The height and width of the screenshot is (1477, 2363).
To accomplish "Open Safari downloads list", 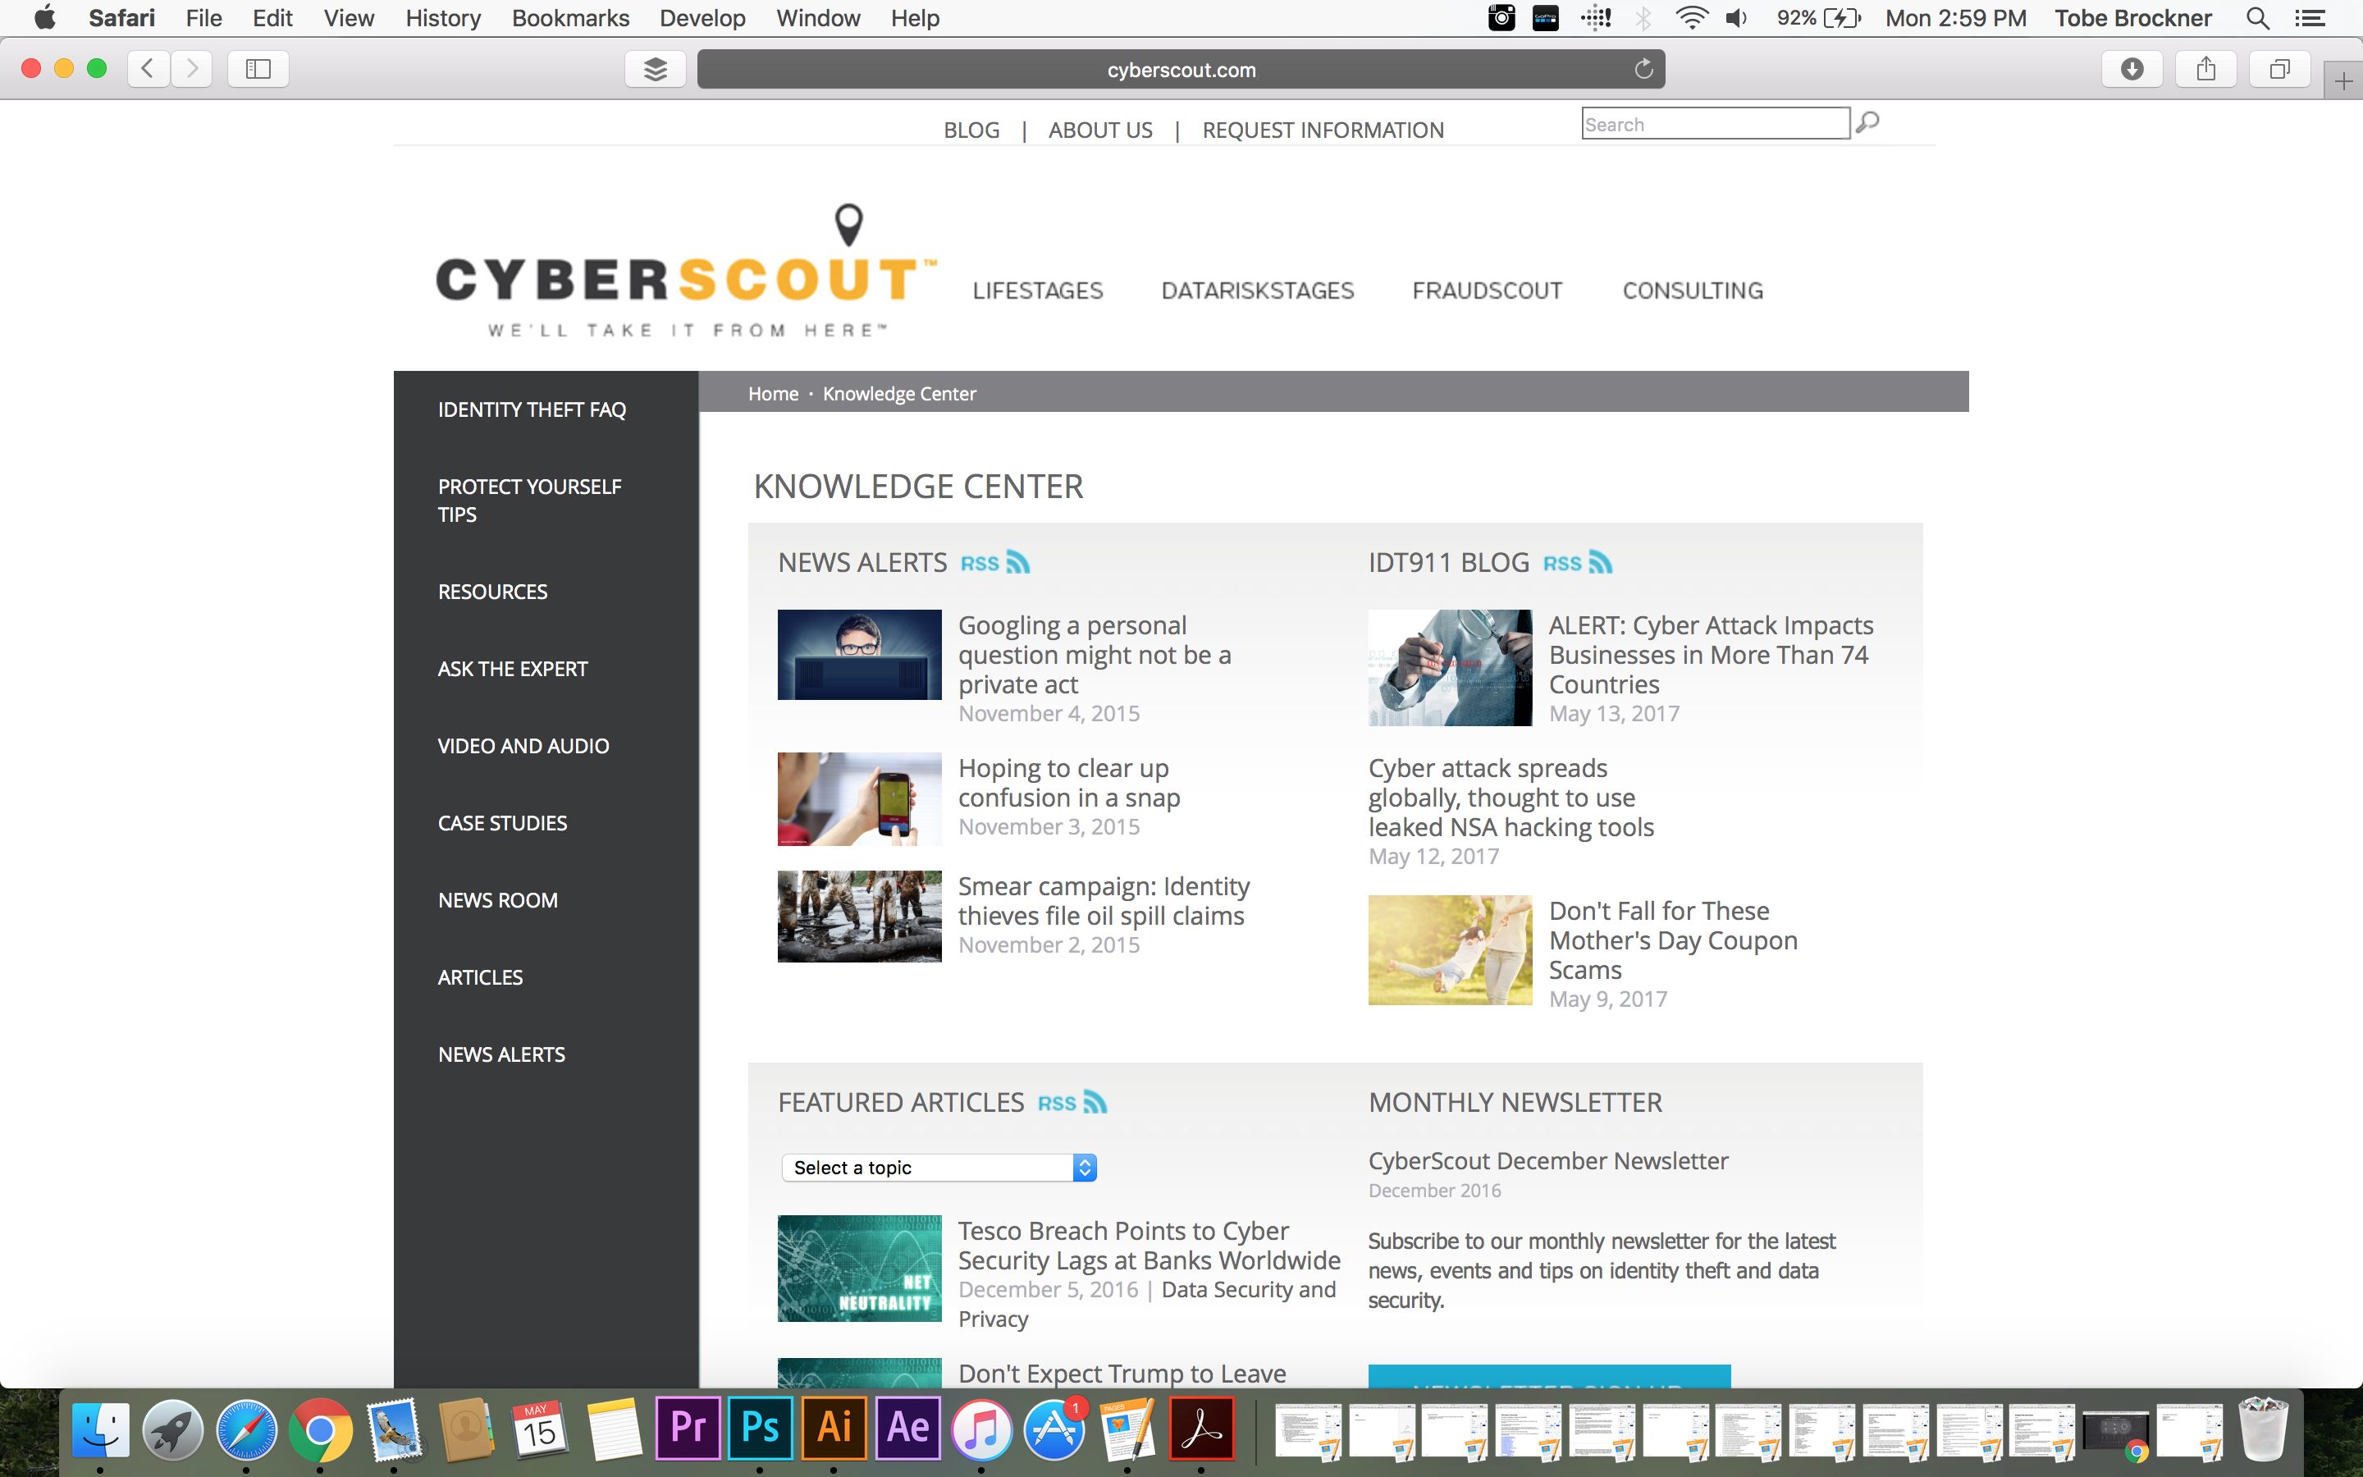I will pos(2132,68).
